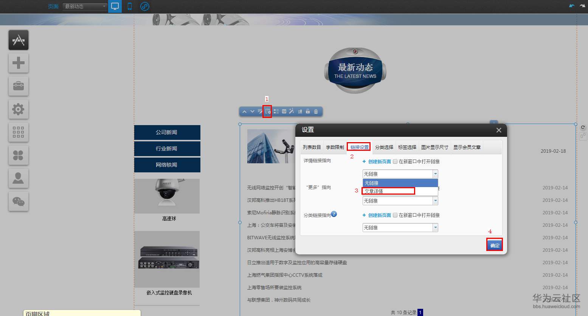Screen dimensions: 588x316
Task: Check 在新窗口中打开链接 beside 详情链接指向
Action: click(396, 161)
